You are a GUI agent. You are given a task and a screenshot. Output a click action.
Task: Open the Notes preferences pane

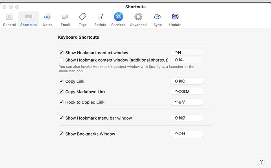tap(48, 20)
